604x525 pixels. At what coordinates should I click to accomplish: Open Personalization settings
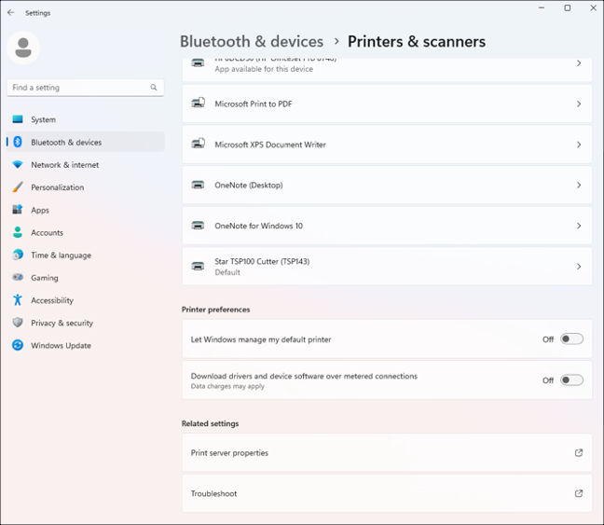pyautogui.click(x=86, y=187)
